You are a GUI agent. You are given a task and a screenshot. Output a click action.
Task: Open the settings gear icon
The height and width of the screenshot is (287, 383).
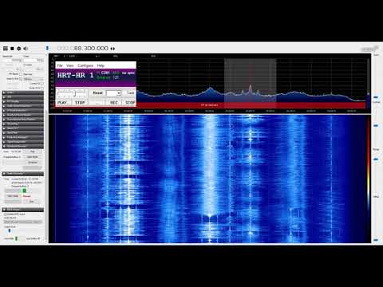click(19, 49)
